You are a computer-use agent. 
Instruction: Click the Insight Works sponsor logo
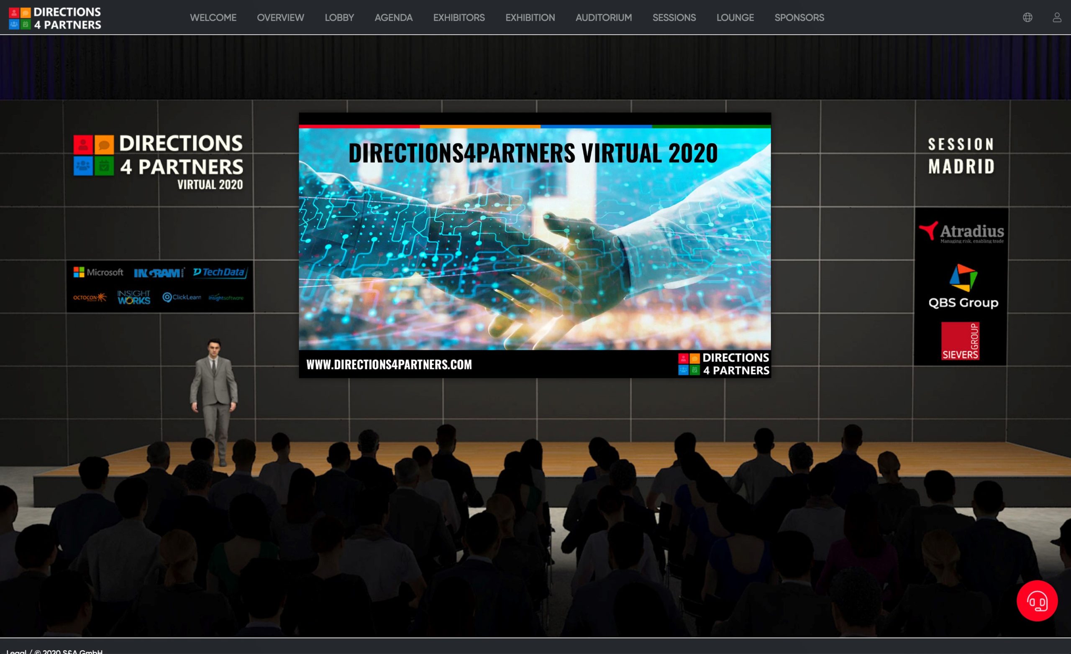pyautogui.click(x=134, y=297)
